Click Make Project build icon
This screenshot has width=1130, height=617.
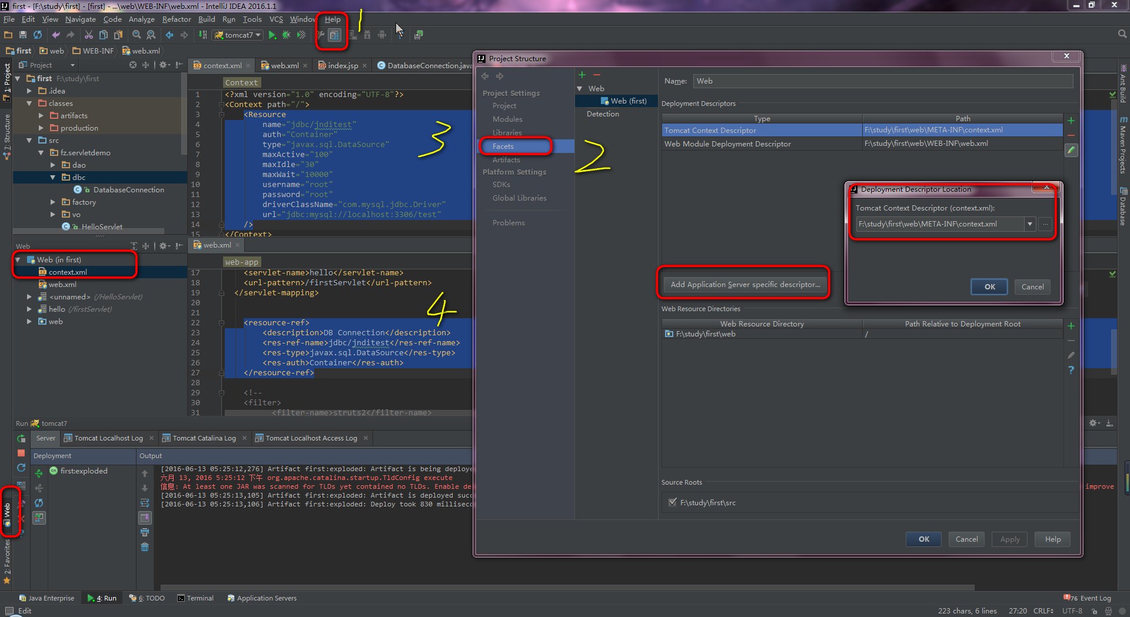203,35
